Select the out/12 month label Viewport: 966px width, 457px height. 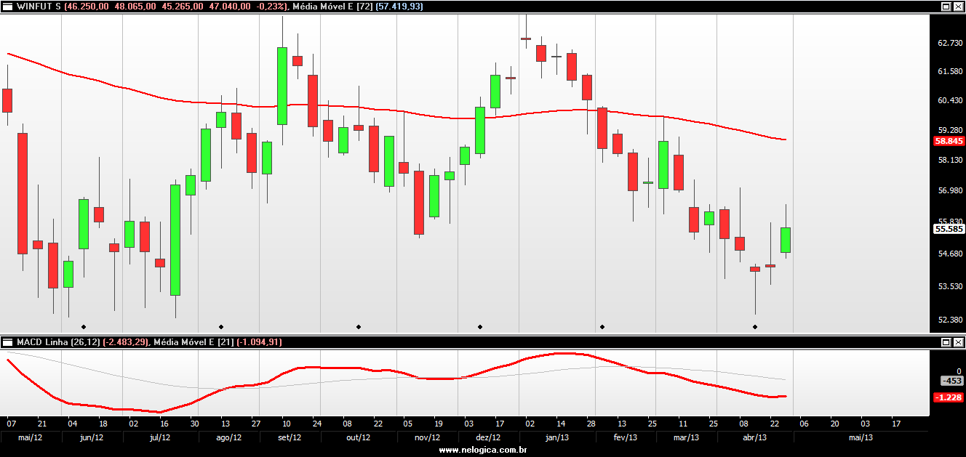(x=358, y=437)
